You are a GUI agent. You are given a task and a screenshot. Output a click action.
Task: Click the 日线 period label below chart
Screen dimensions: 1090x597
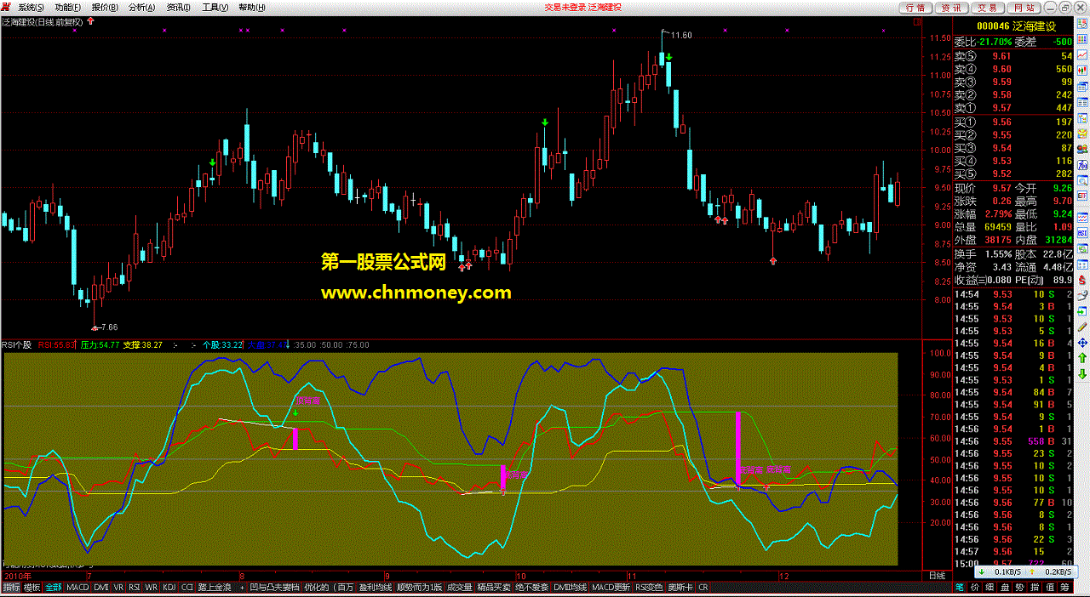[x=936, y=576]
